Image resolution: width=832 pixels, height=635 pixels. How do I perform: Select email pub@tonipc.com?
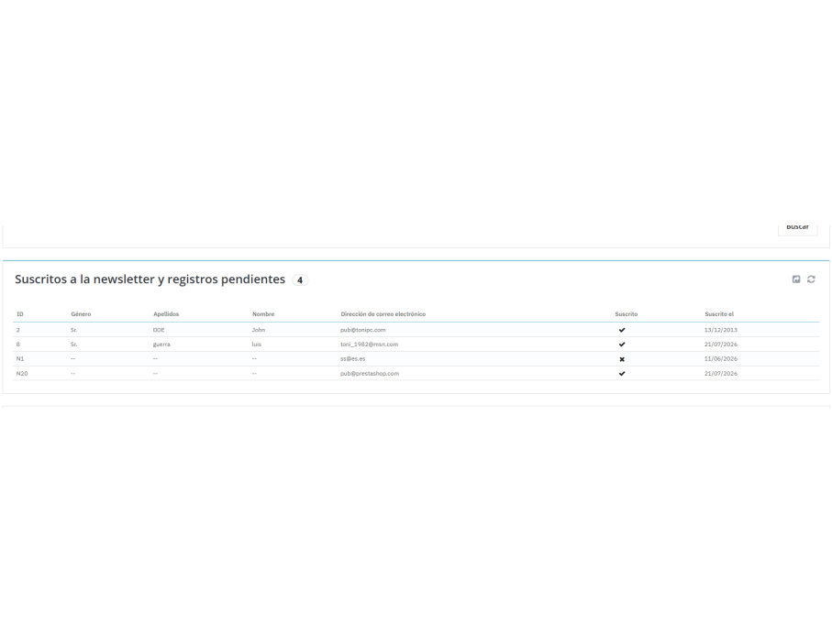(363, 330)
